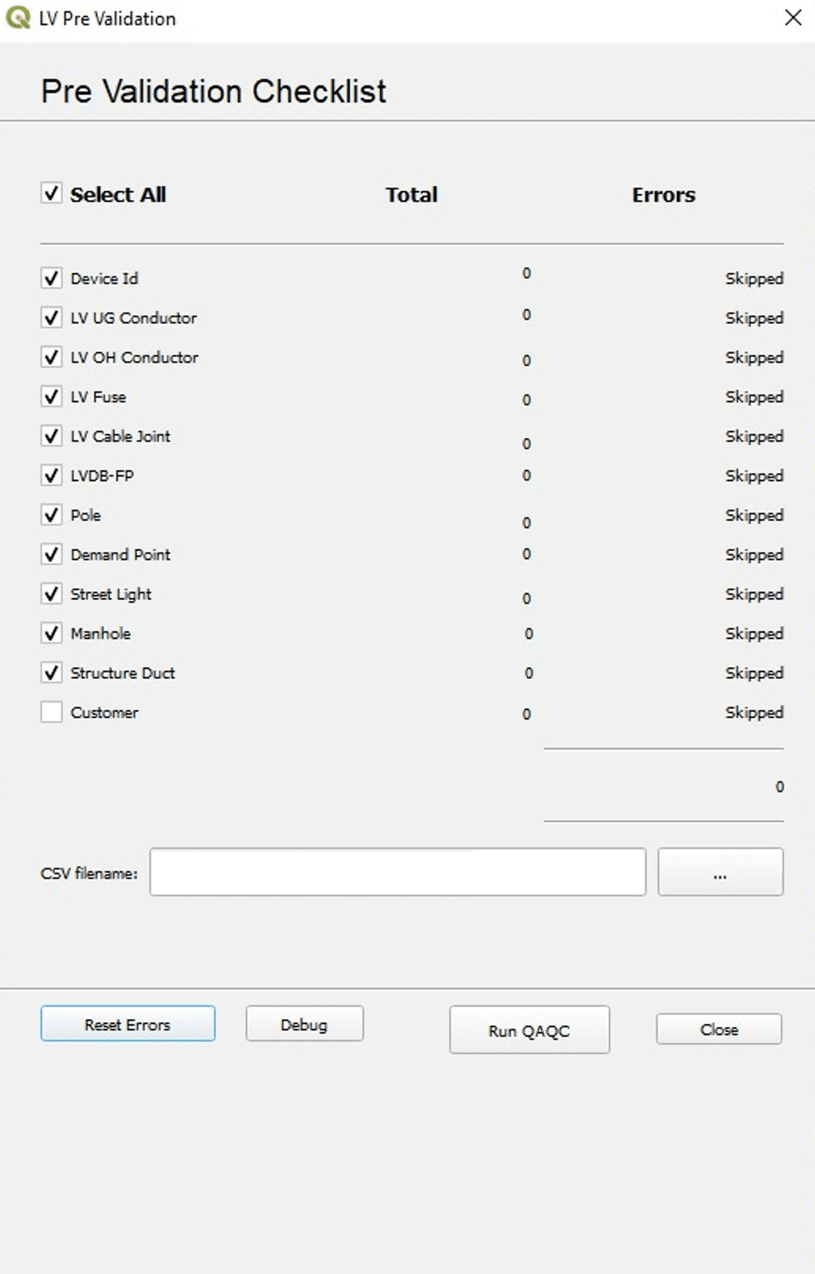Toggle the Select All checkbox
This screenshot has width=815, height=1274.
tap(51, 193)
